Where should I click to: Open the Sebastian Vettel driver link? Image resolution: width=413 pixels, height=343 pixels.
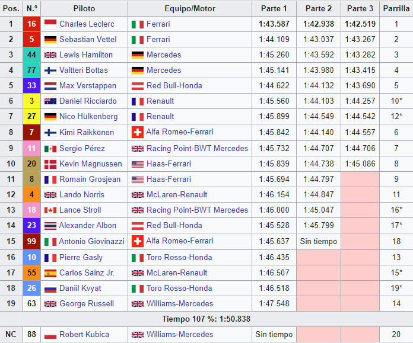pos(88,39)
